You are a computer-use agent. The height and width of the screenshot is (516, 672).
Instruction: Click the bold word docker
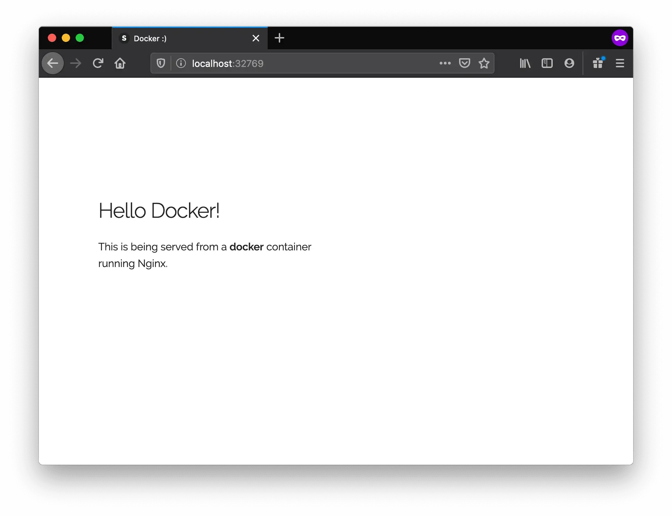tap(247, 247)
